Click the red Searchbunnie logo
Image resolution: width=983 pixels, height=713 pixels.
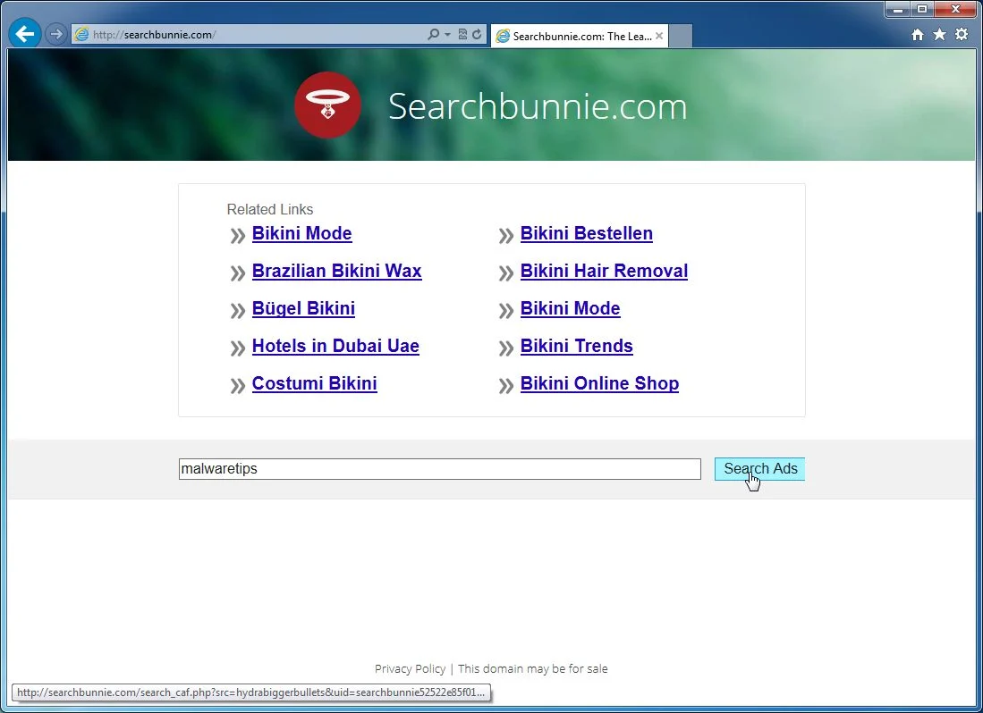pyautogui.click(x=327, y=105)
